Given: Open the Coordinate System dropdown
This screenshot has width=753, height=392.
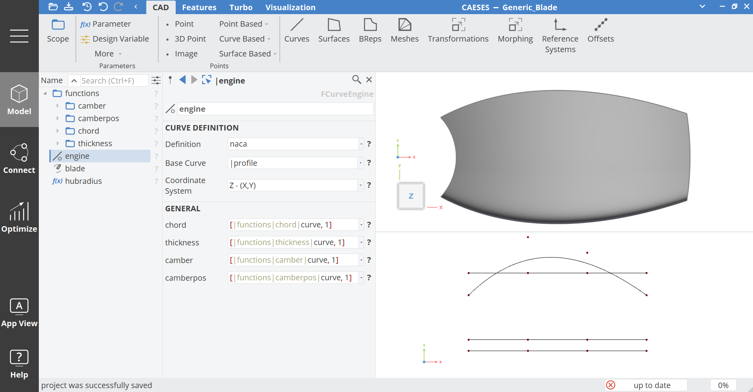Looking at the screenshot, I should pyautogui.click(x=360, y=185).
